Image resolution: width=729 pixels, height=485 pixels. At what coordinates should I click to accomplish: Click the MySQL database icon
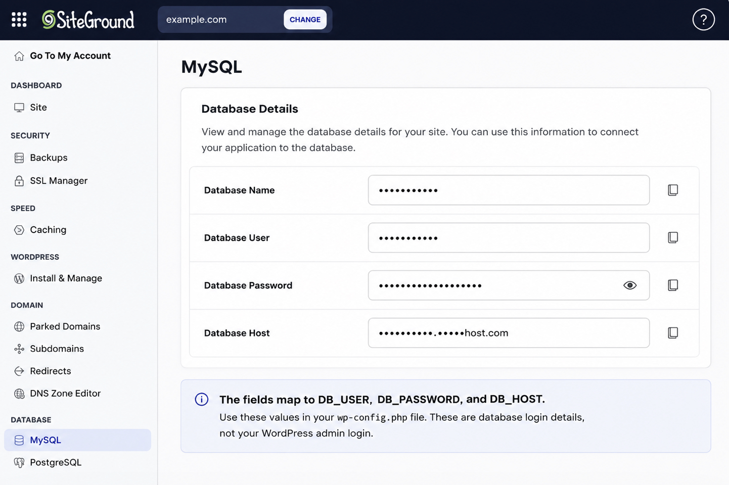(x=19, y=440)
